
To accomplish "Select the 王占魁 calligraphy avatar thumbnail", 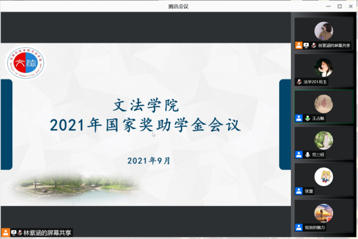I will (x=324, y=104).
